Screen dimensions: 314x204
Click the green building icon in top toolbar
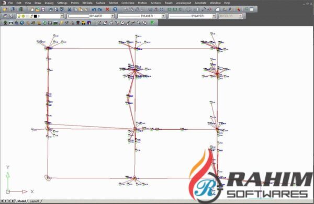[x=20, y=9]
